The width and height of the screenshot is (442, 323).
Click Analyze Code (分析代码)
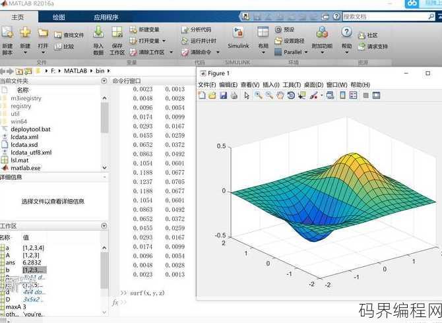196,30
